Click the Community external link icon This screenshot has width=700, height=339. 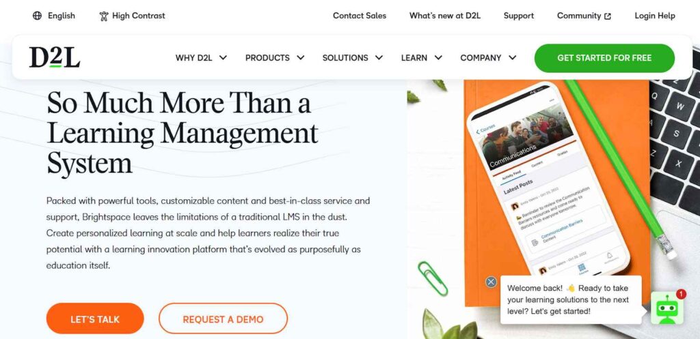coord(608,16)
